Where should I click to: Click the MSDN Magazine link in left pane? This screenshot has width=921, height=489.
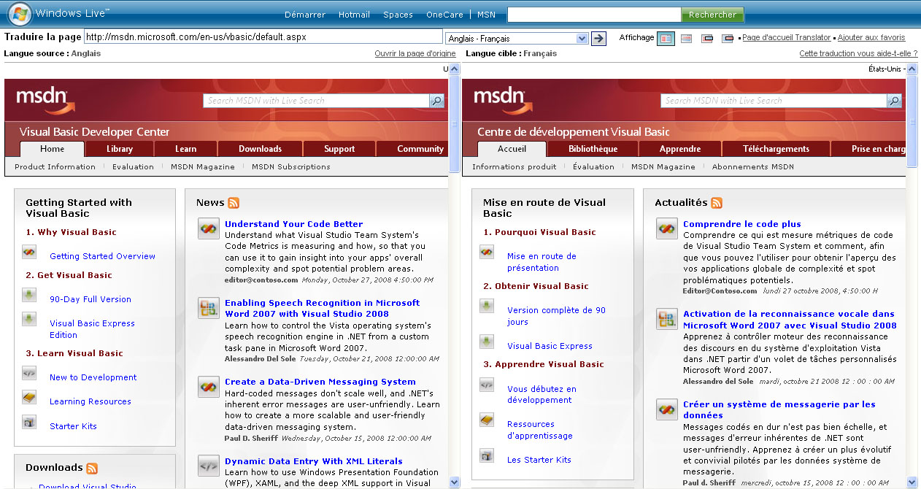tap(203, 166)
